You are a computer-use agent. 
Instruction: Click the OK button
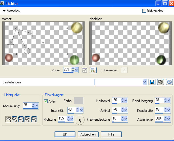tap(65, 134)
